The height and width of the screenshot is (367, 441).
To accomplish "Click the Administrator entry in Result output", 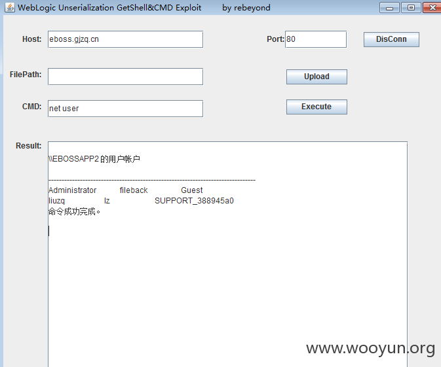I will click(x=72, y=190).
